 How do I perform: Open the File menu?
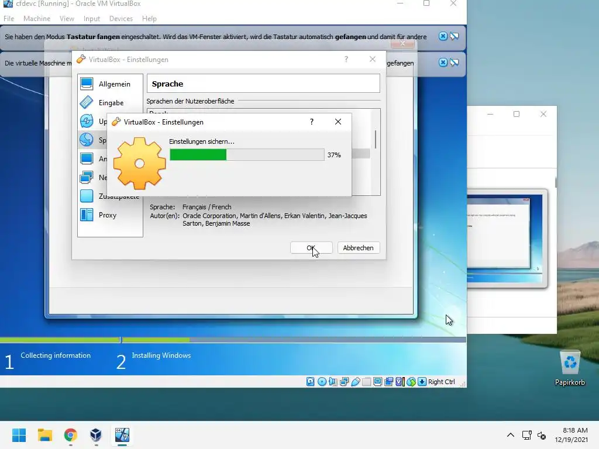point(9,18)
